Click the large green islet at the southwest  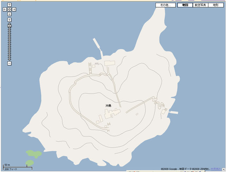click(x=33, y=154)
